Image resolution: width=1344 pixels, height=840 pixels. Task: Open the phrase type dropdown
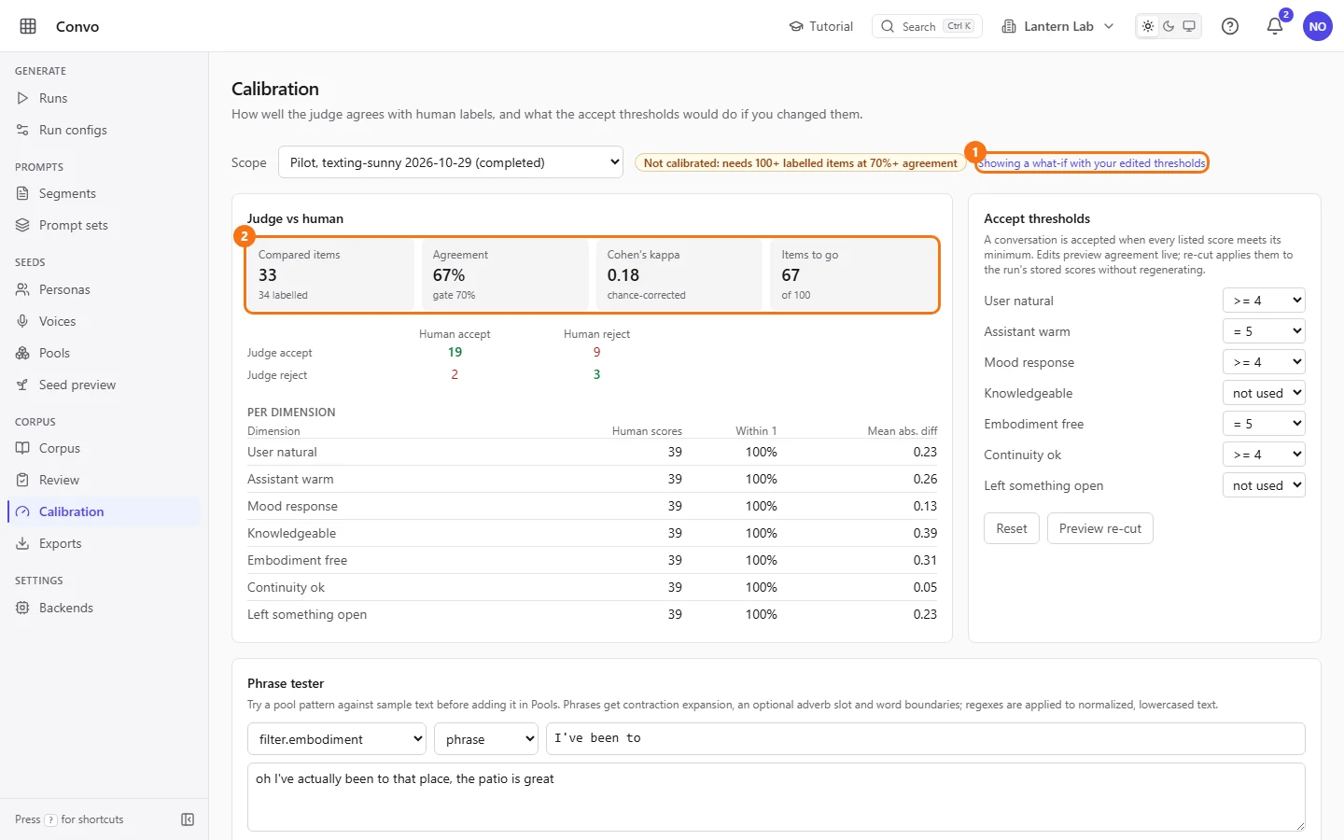pyautogui.click(x=486, y=739)
